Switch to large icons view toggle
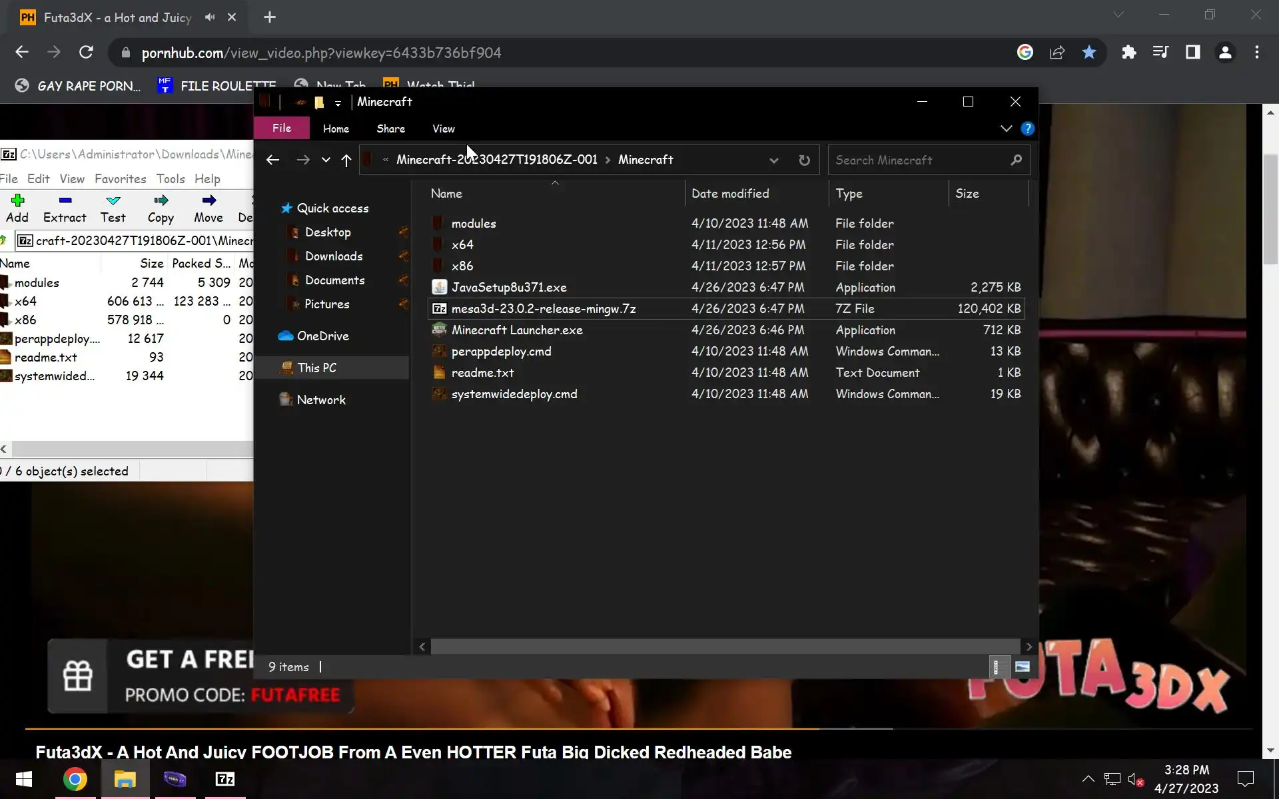The height and width of the screenshot is (799, 1279). click(1022, 666)
